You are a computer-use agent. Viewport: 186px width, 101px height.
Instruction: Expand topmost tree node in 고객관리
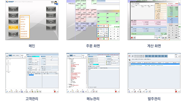tap(7, 59)
